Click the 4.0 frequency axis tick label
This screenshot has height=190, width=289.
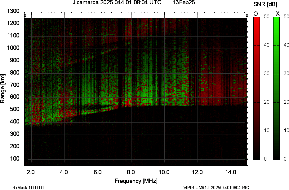click(x=64, y=172)
